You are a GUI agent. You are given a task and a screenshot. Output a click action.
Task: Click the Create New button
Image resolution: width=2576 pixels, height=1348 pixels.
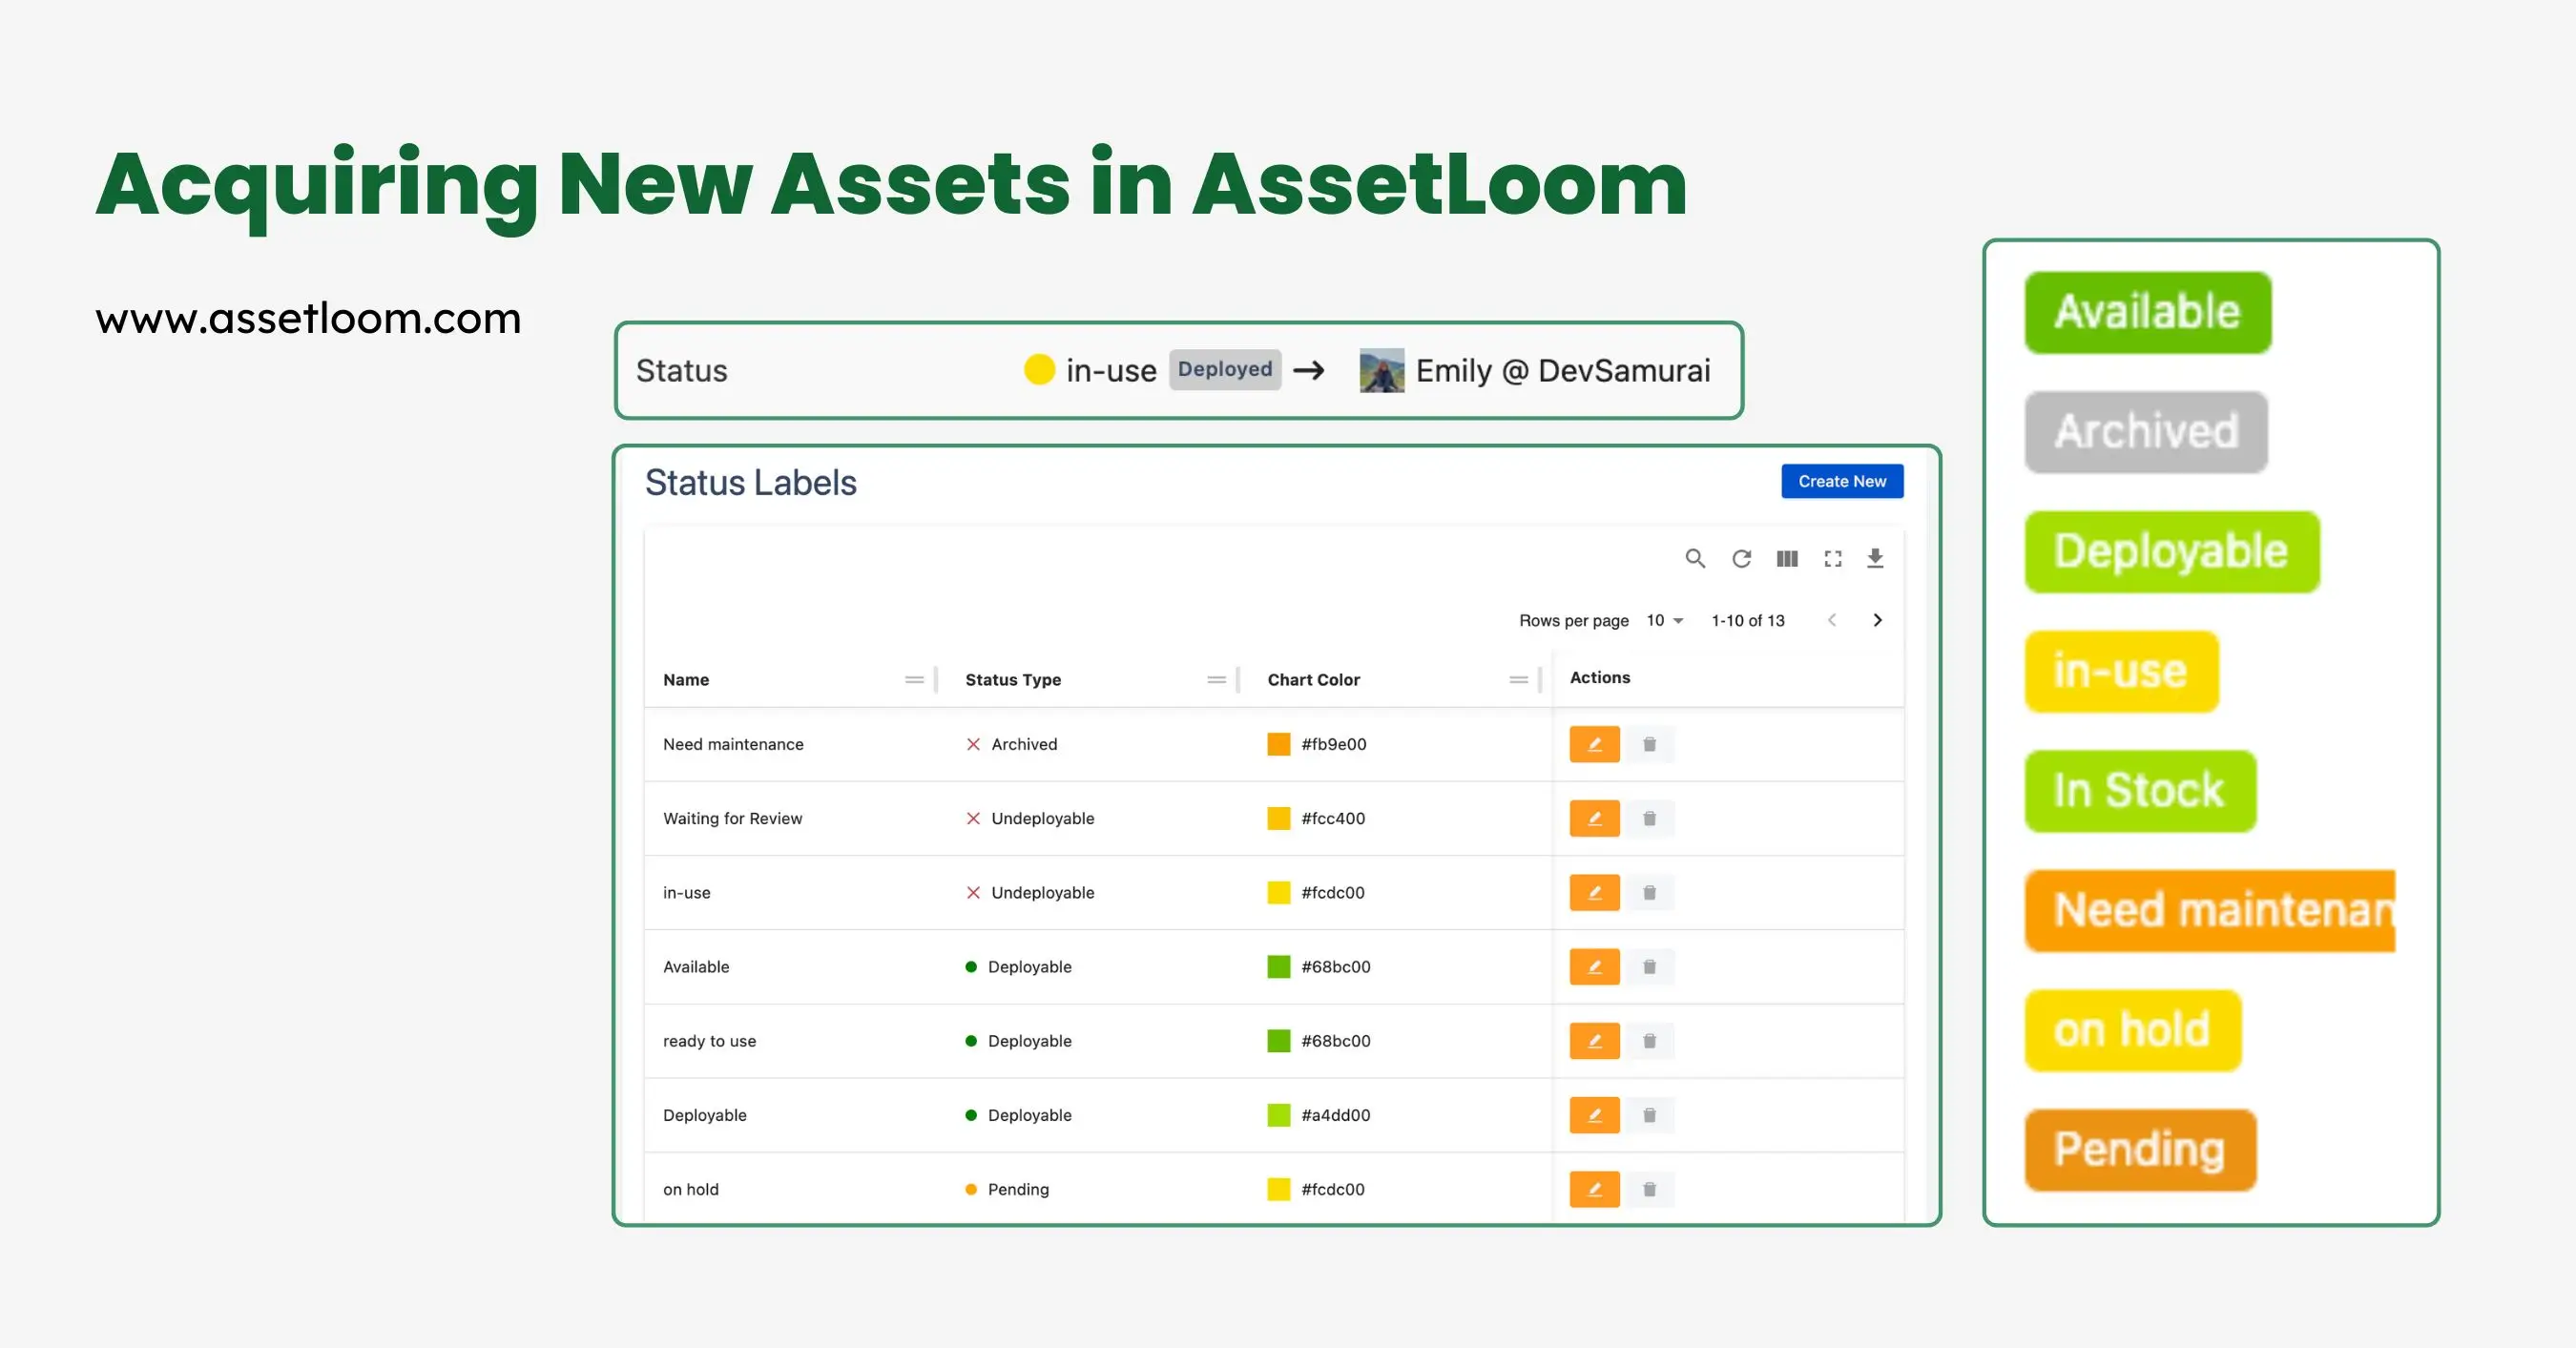[x=1841, y=481]
